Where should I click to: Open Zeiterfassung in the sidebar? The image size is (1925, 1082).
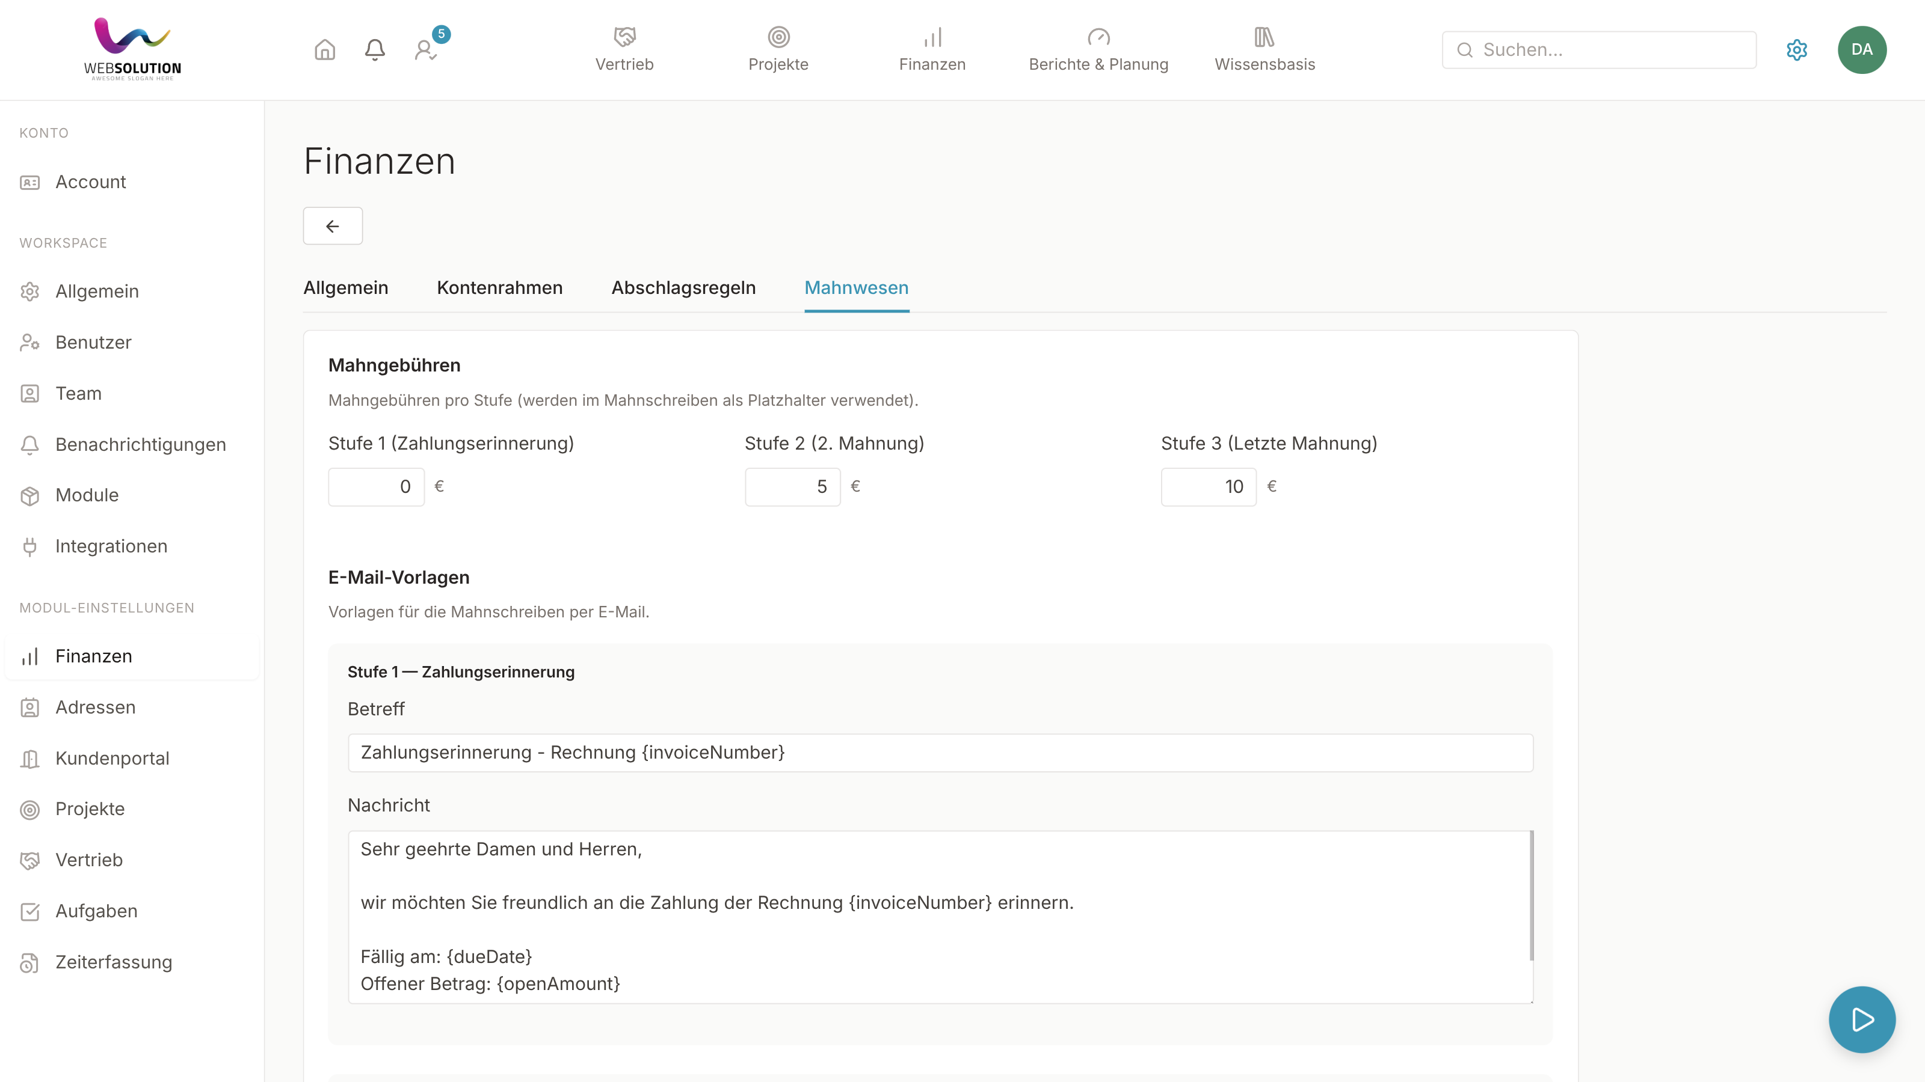[x=132, y=962]
